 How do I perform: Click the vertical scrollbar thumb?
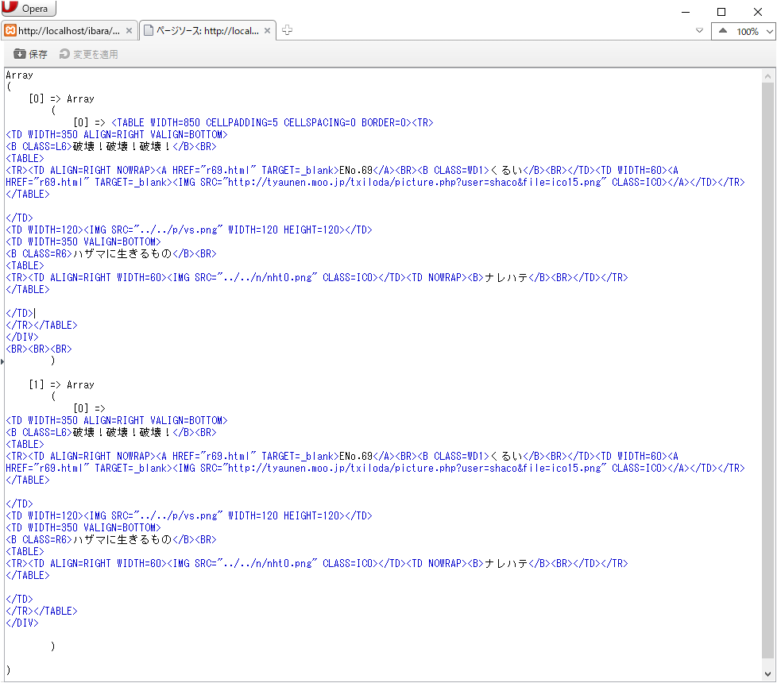pyautogui.click(x=767, y=370)
